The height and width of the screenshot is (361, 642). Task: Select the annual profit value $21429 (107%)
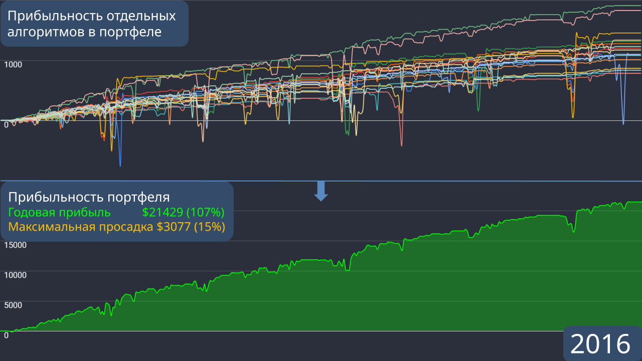pos(183,212)
